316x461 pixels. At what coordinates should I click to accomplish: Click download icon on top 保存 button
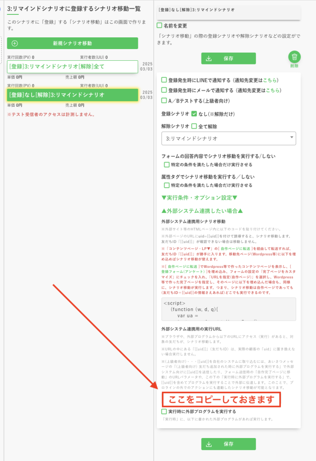click(209, 59)
